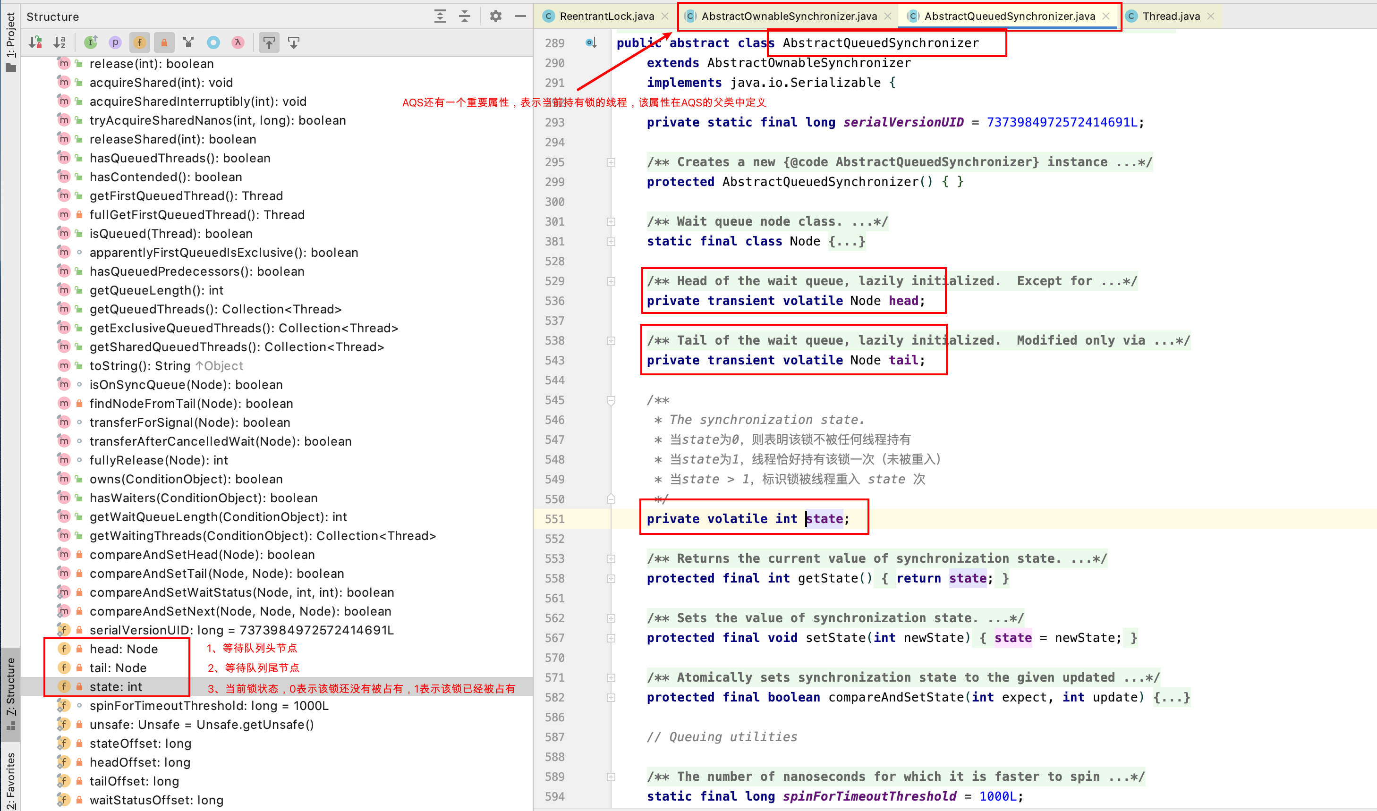This screenshot has height=811, width=1377.
Task: Click Show Lambdas icon
Action: [x=238, y=42]
